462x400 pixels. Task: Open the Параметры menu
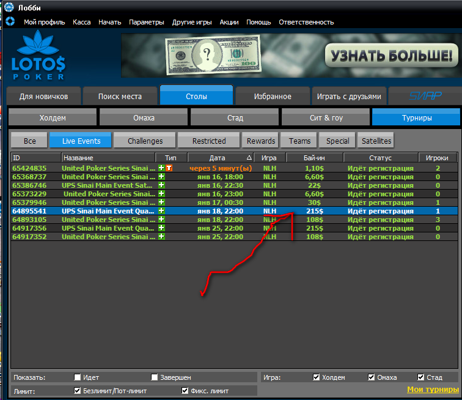click(147, 22)
